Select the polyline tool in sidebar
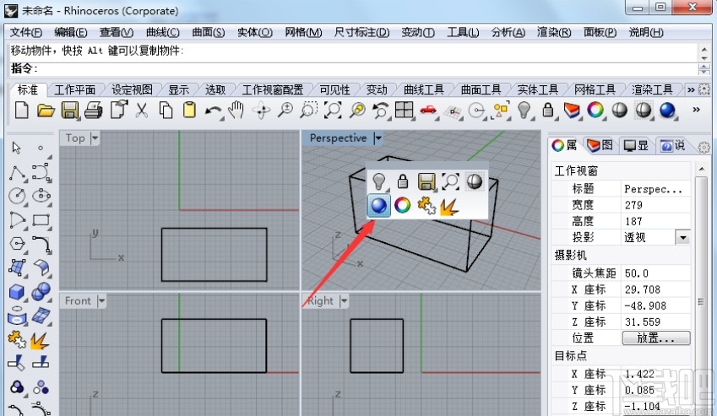This screenshot has width=717, height=416. (x=17, y=173)
